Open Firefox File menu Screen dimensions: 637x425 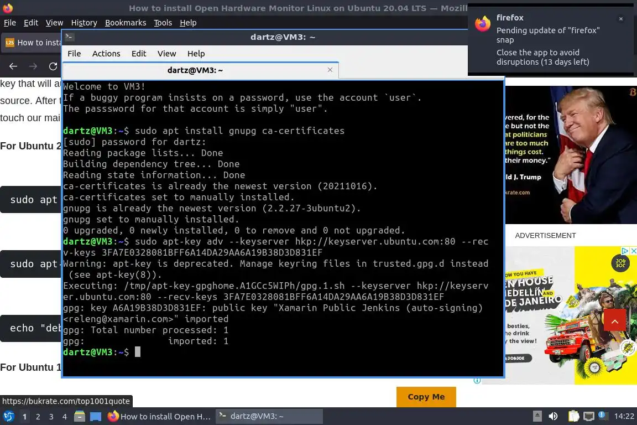pyautogui.click(x=10, y=23)
